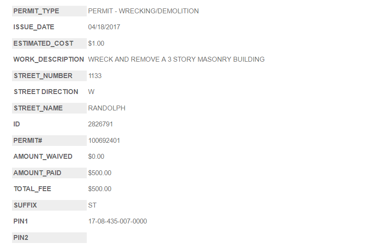Viewport: 384px width, 247px height.
Task: Click the ID value 2826791
Action: pyautogui.click(x=101, y=124)
